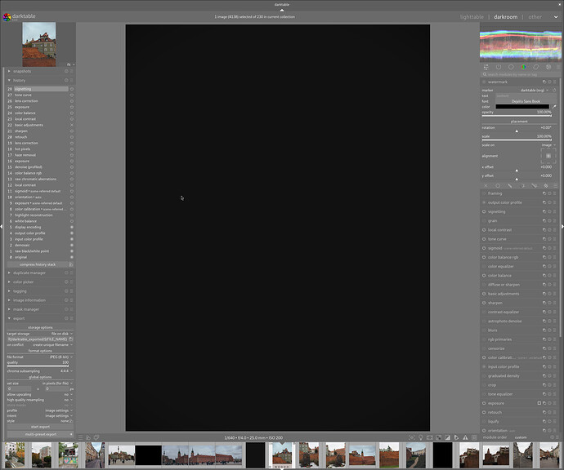
Task: Select the first filmstrip thumbnail
Action: 14,454
